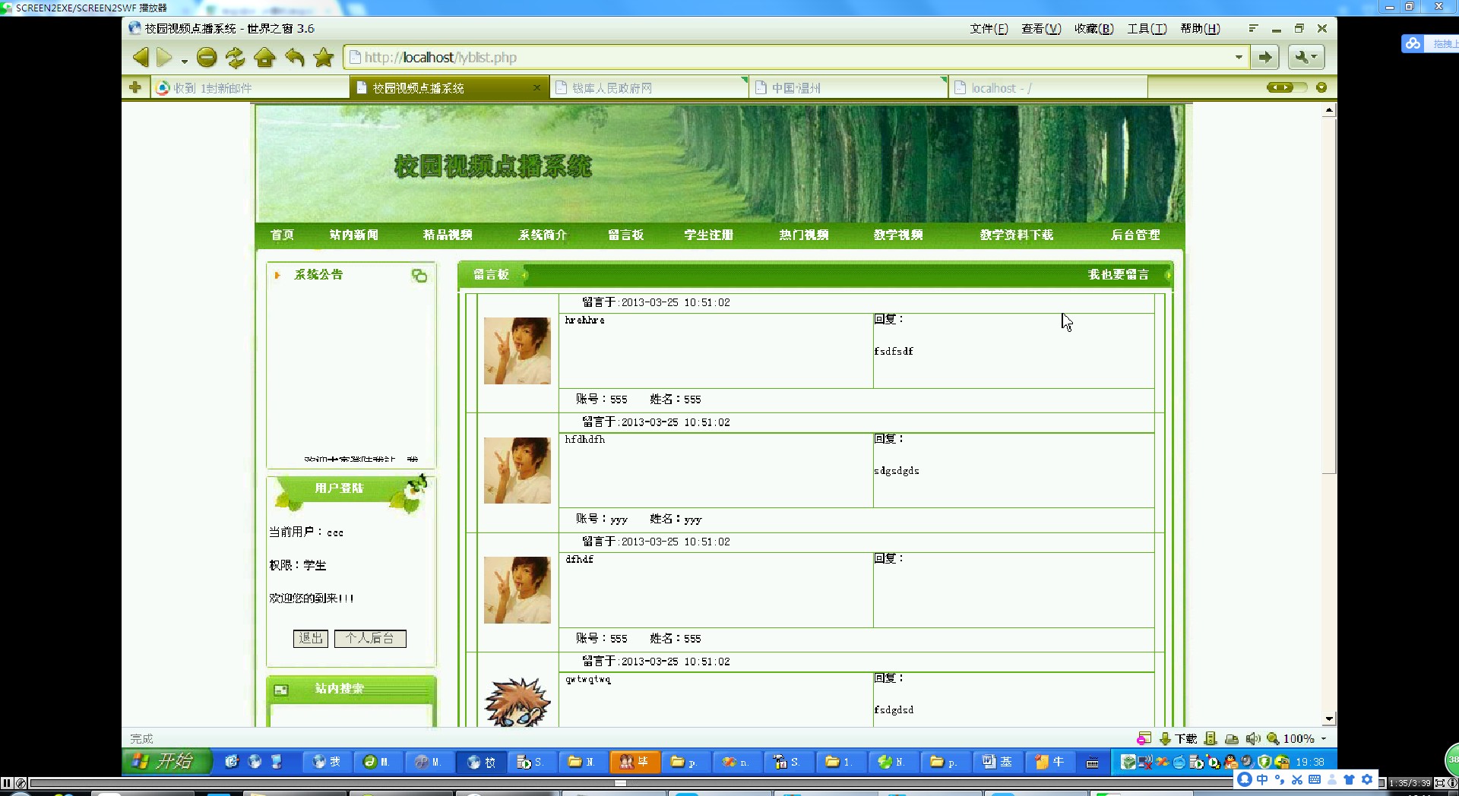Click the playback progress slider handle
Screen dimensions: 1459x796
(x=620, y=782)
